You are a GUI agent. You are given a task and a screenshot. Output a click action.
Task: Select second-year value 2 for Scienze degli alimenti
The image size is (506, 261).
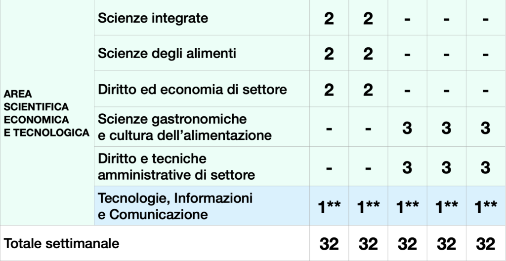(x=368, y=54)
